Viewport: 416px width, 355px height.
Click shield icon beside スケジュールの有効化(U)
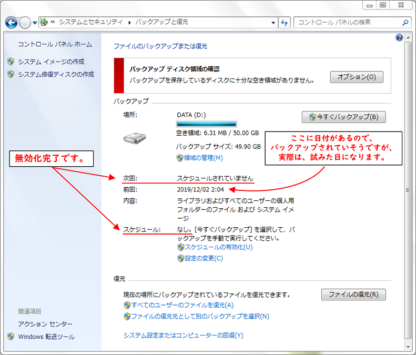coord(181,247)
